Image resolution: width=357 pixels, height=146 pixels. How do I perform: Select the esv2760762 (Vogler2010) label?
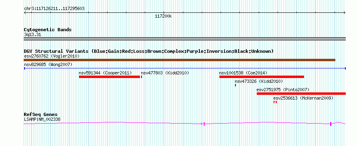[x=52, y=56]
